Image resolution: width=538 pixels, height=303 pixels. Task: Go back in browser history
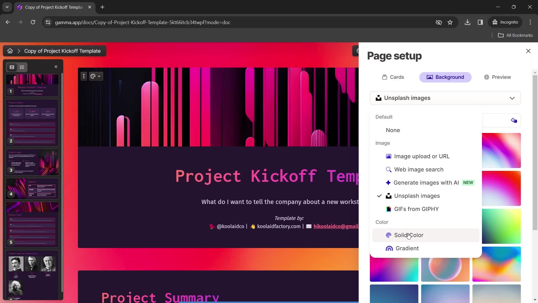(x=8, y=22)
